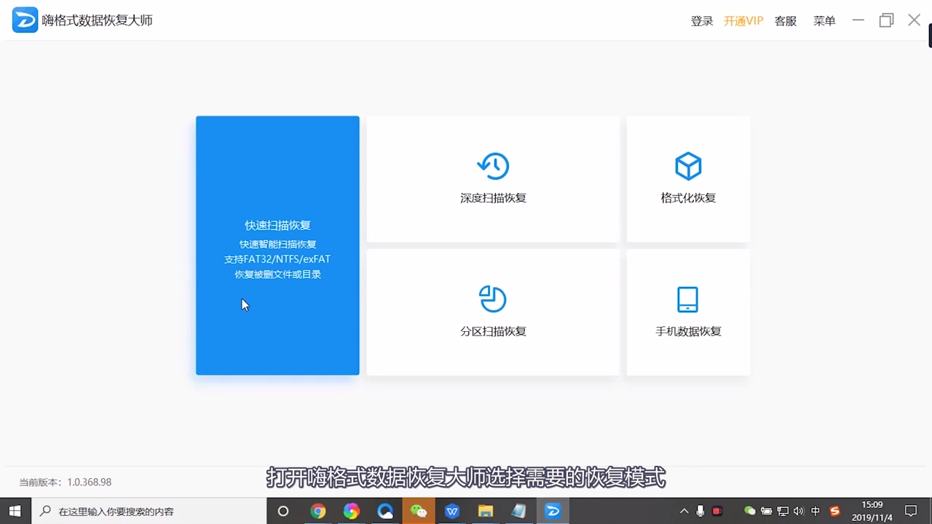Open File Explorer from taskbar

pyautogui.click(x=486, y=511)
